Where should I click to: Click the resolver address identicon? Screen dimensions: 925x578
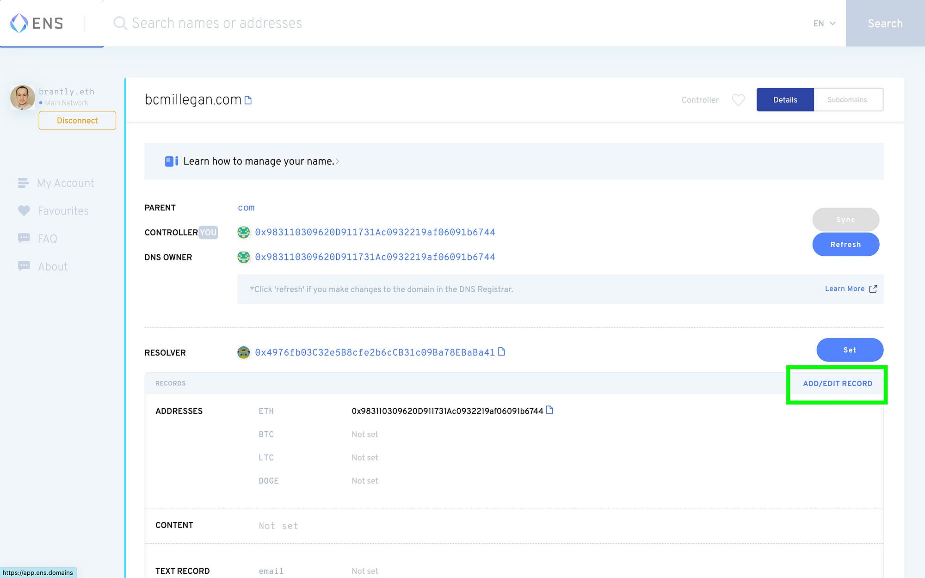[x=244, y=352]
